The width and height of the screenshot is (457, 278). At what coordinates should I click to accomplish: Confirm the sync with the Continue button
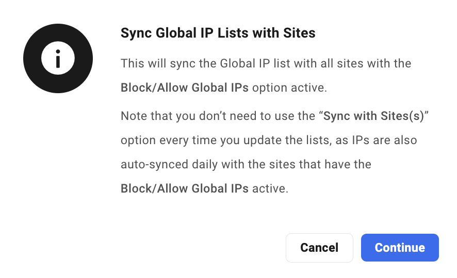[x=400, y=248]
